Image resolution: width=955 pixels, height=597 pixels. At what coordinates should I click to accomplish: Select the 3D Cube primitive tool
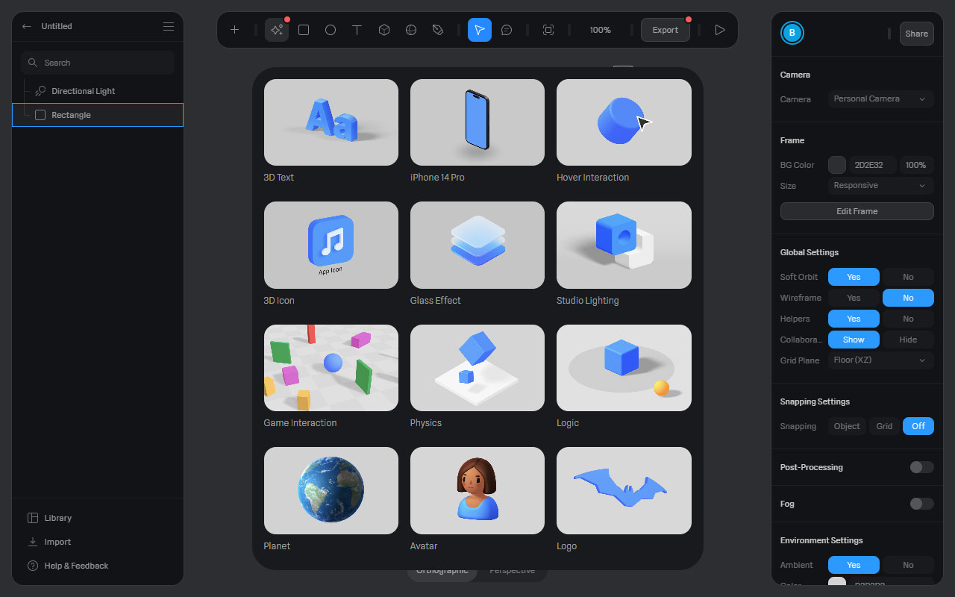pos(384,30)
